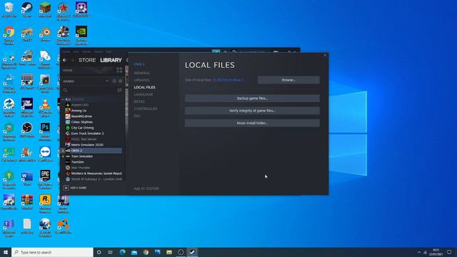The height and width of the screenshot is (257, 457).
Task: Click the ADD A GAME plus icon
Action: [66, 188]
